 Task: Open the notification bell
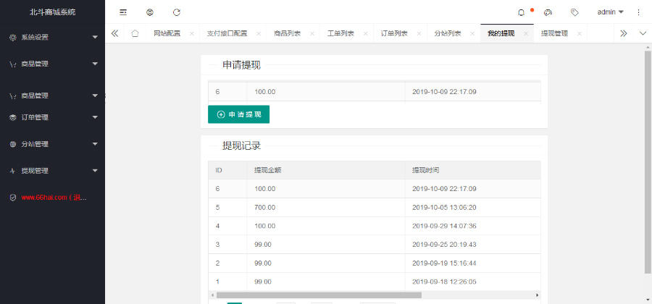[521, 12]
